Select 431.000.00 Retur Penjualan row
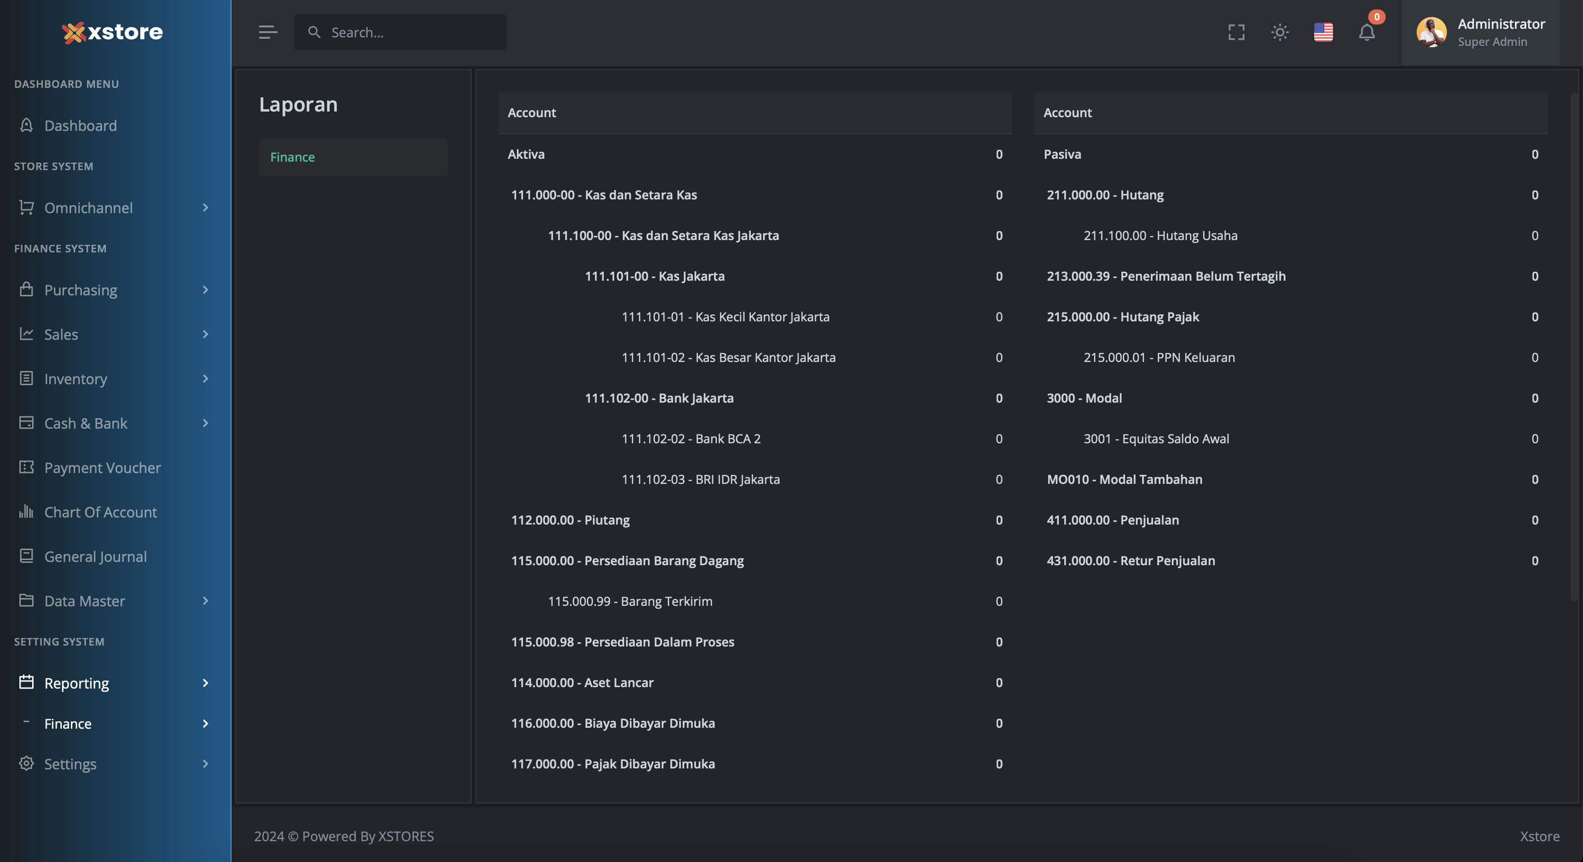This screenshot has width=1583, height=862. (x=1291, y=561)
